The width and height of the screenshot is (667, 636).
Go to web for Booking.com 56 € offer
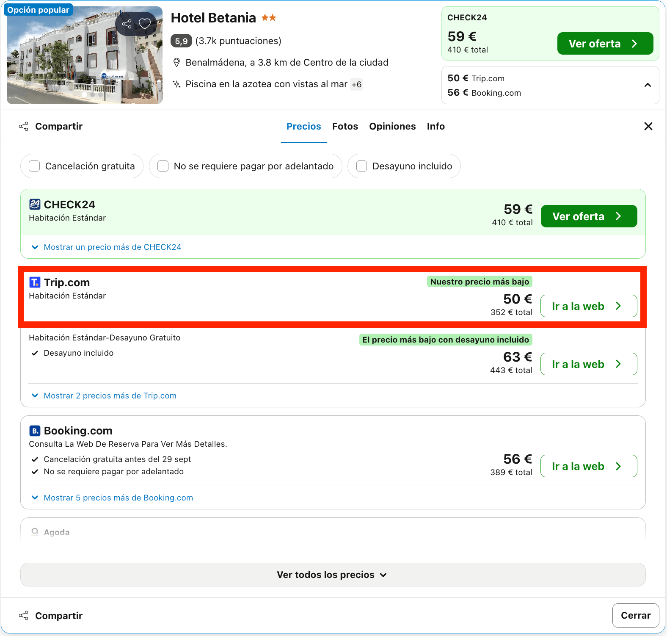click(x=589, y=466)
